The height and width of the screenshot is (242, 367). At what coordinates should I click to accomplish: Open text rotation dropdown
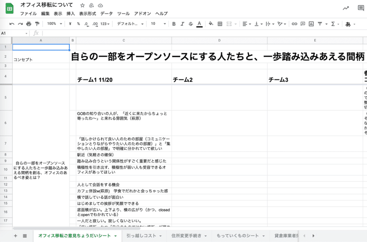pos(282,24)
